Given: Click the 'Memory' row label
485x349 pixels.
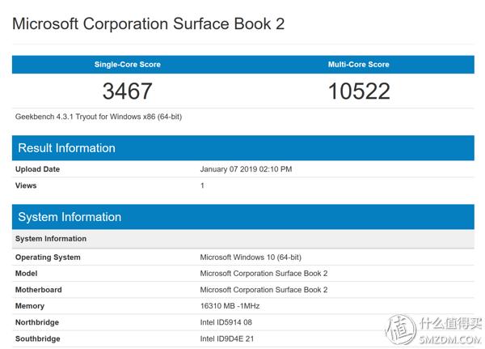Looking at the screenshot, I should coord(30,306).
